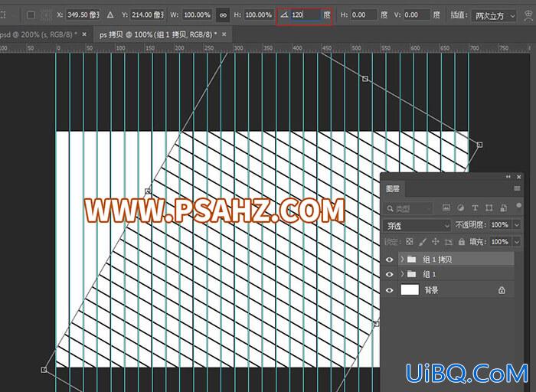Hide the 背景 layer

click(x=389, y=290)
